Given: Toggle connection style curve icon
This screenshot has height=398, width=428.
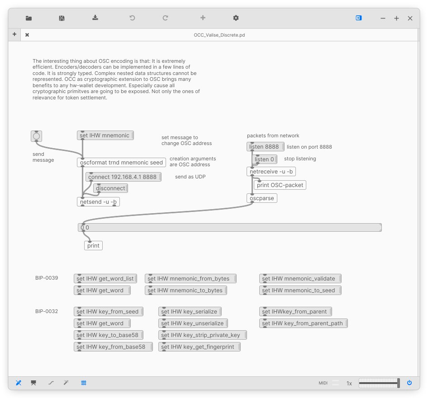Looking at the screenshot, I should click(51, 383).
